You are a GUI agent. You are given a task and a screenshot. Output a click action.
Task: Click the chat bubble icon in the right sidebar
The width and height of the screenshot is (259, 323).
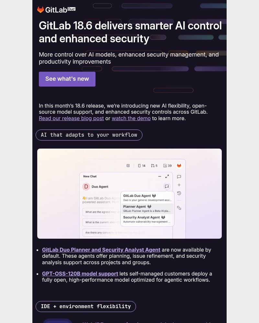coord(179,177)
